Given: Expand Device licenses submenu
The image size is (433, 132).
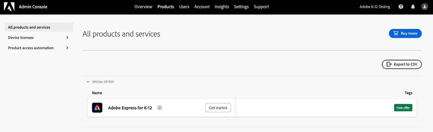Looking at the screenshot, I should [x=67, y=38].
